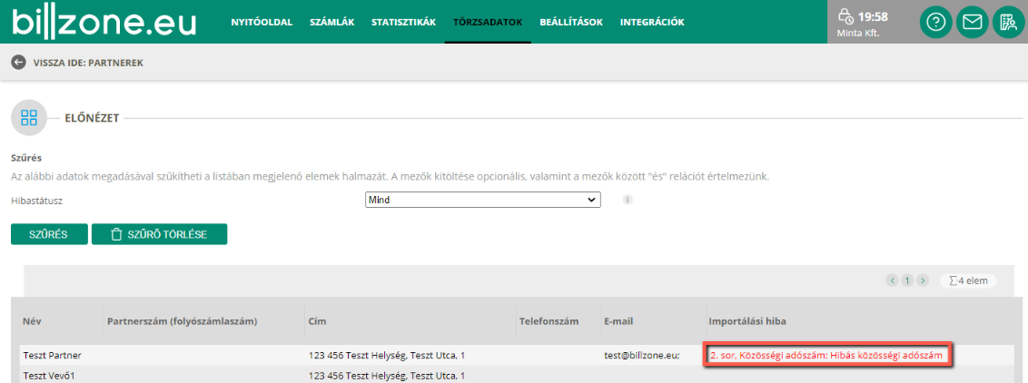This screenshot has height=383, width=1028.
Task: Open the help question mark icon
Action: coord(936,23)
